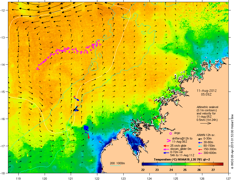The height and width of the screenshot is (181, 234).
Task: Click the 'drifters@12h to' legend label
Action: [182, 139]
